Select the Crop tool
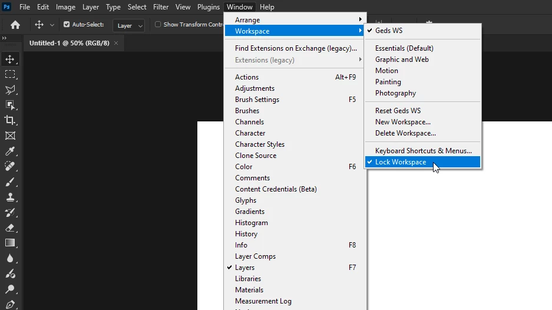Screen dimensions: 552x310 click(x=10, y=120)
